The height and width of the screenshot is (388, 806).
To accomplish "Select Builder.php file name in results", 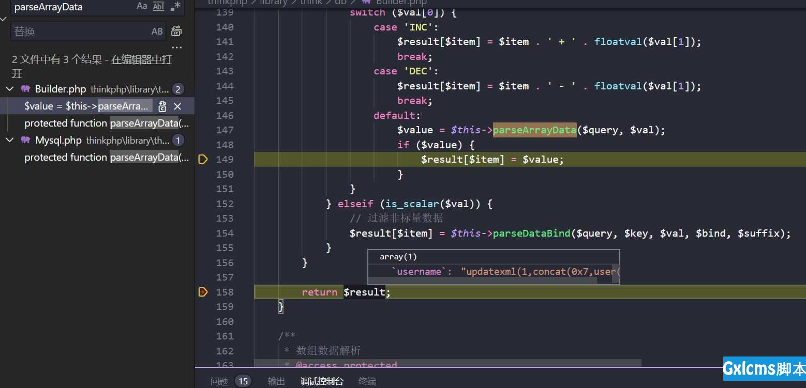I will [61, 89].
